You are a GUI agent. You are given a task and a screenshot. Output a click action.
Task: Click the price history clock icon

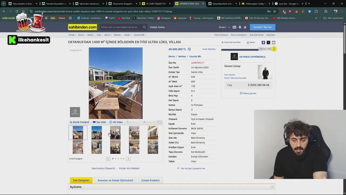[x=189, y=49]
